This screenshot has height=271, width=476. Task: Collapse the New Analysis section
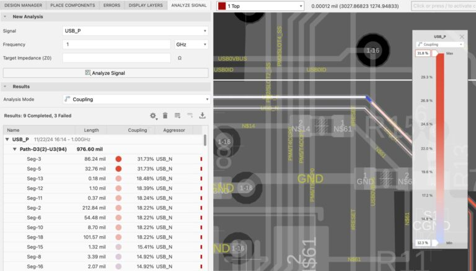[x=5, y=17]
